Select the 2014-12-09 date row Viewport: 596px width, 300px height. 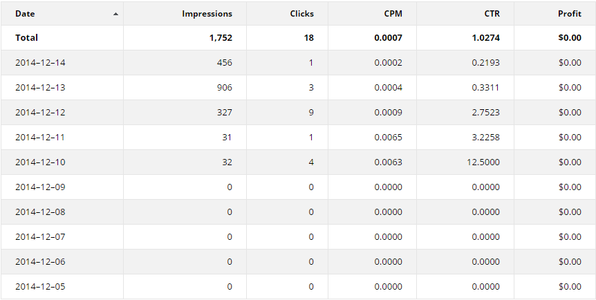click(x=298, y=187)
